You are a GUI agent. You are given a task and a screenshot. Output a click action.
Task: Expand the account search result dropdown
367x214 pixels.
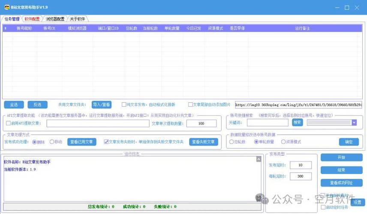coord(354,122)
